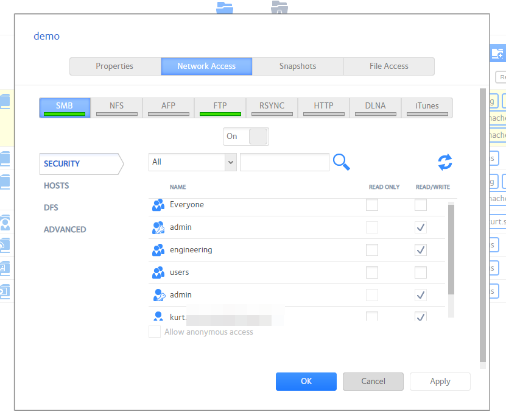The image size is (506, 420).
Task: Open the Snapshots tab
Action: [298, 66]
